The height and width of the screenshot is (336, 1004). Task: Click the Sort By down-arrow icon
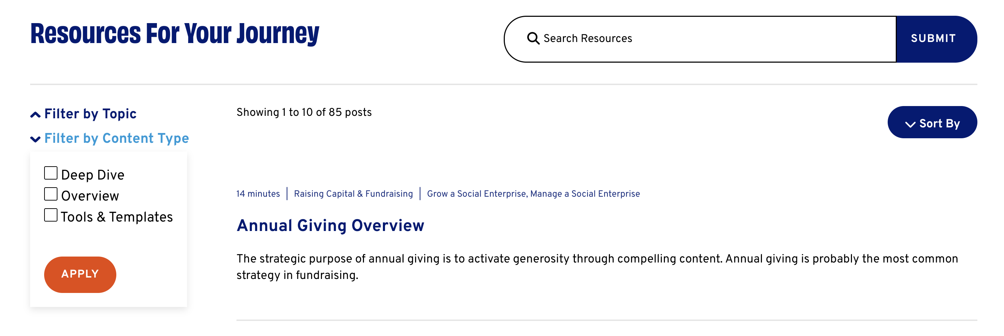click(x=910, y=124)
